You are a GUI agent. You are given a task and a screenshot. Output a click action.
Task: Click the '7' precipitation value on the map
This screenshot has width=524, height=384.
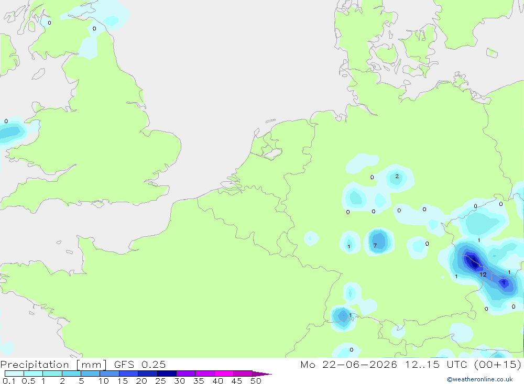click(x=375, y=246)
